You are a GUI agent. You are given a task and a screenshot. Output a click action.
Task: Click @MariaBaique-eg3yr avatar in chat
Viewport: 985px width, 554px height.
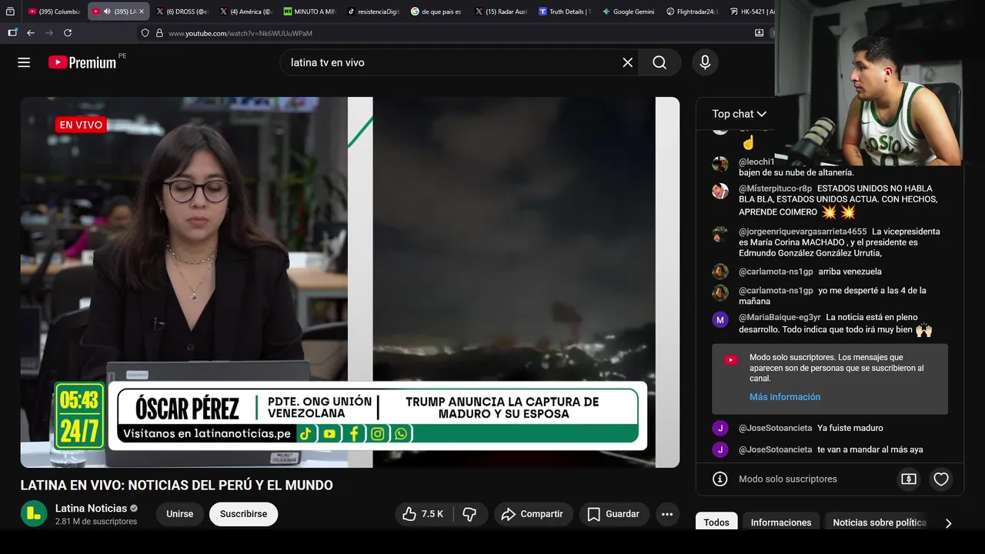click(x=720, y=319)
